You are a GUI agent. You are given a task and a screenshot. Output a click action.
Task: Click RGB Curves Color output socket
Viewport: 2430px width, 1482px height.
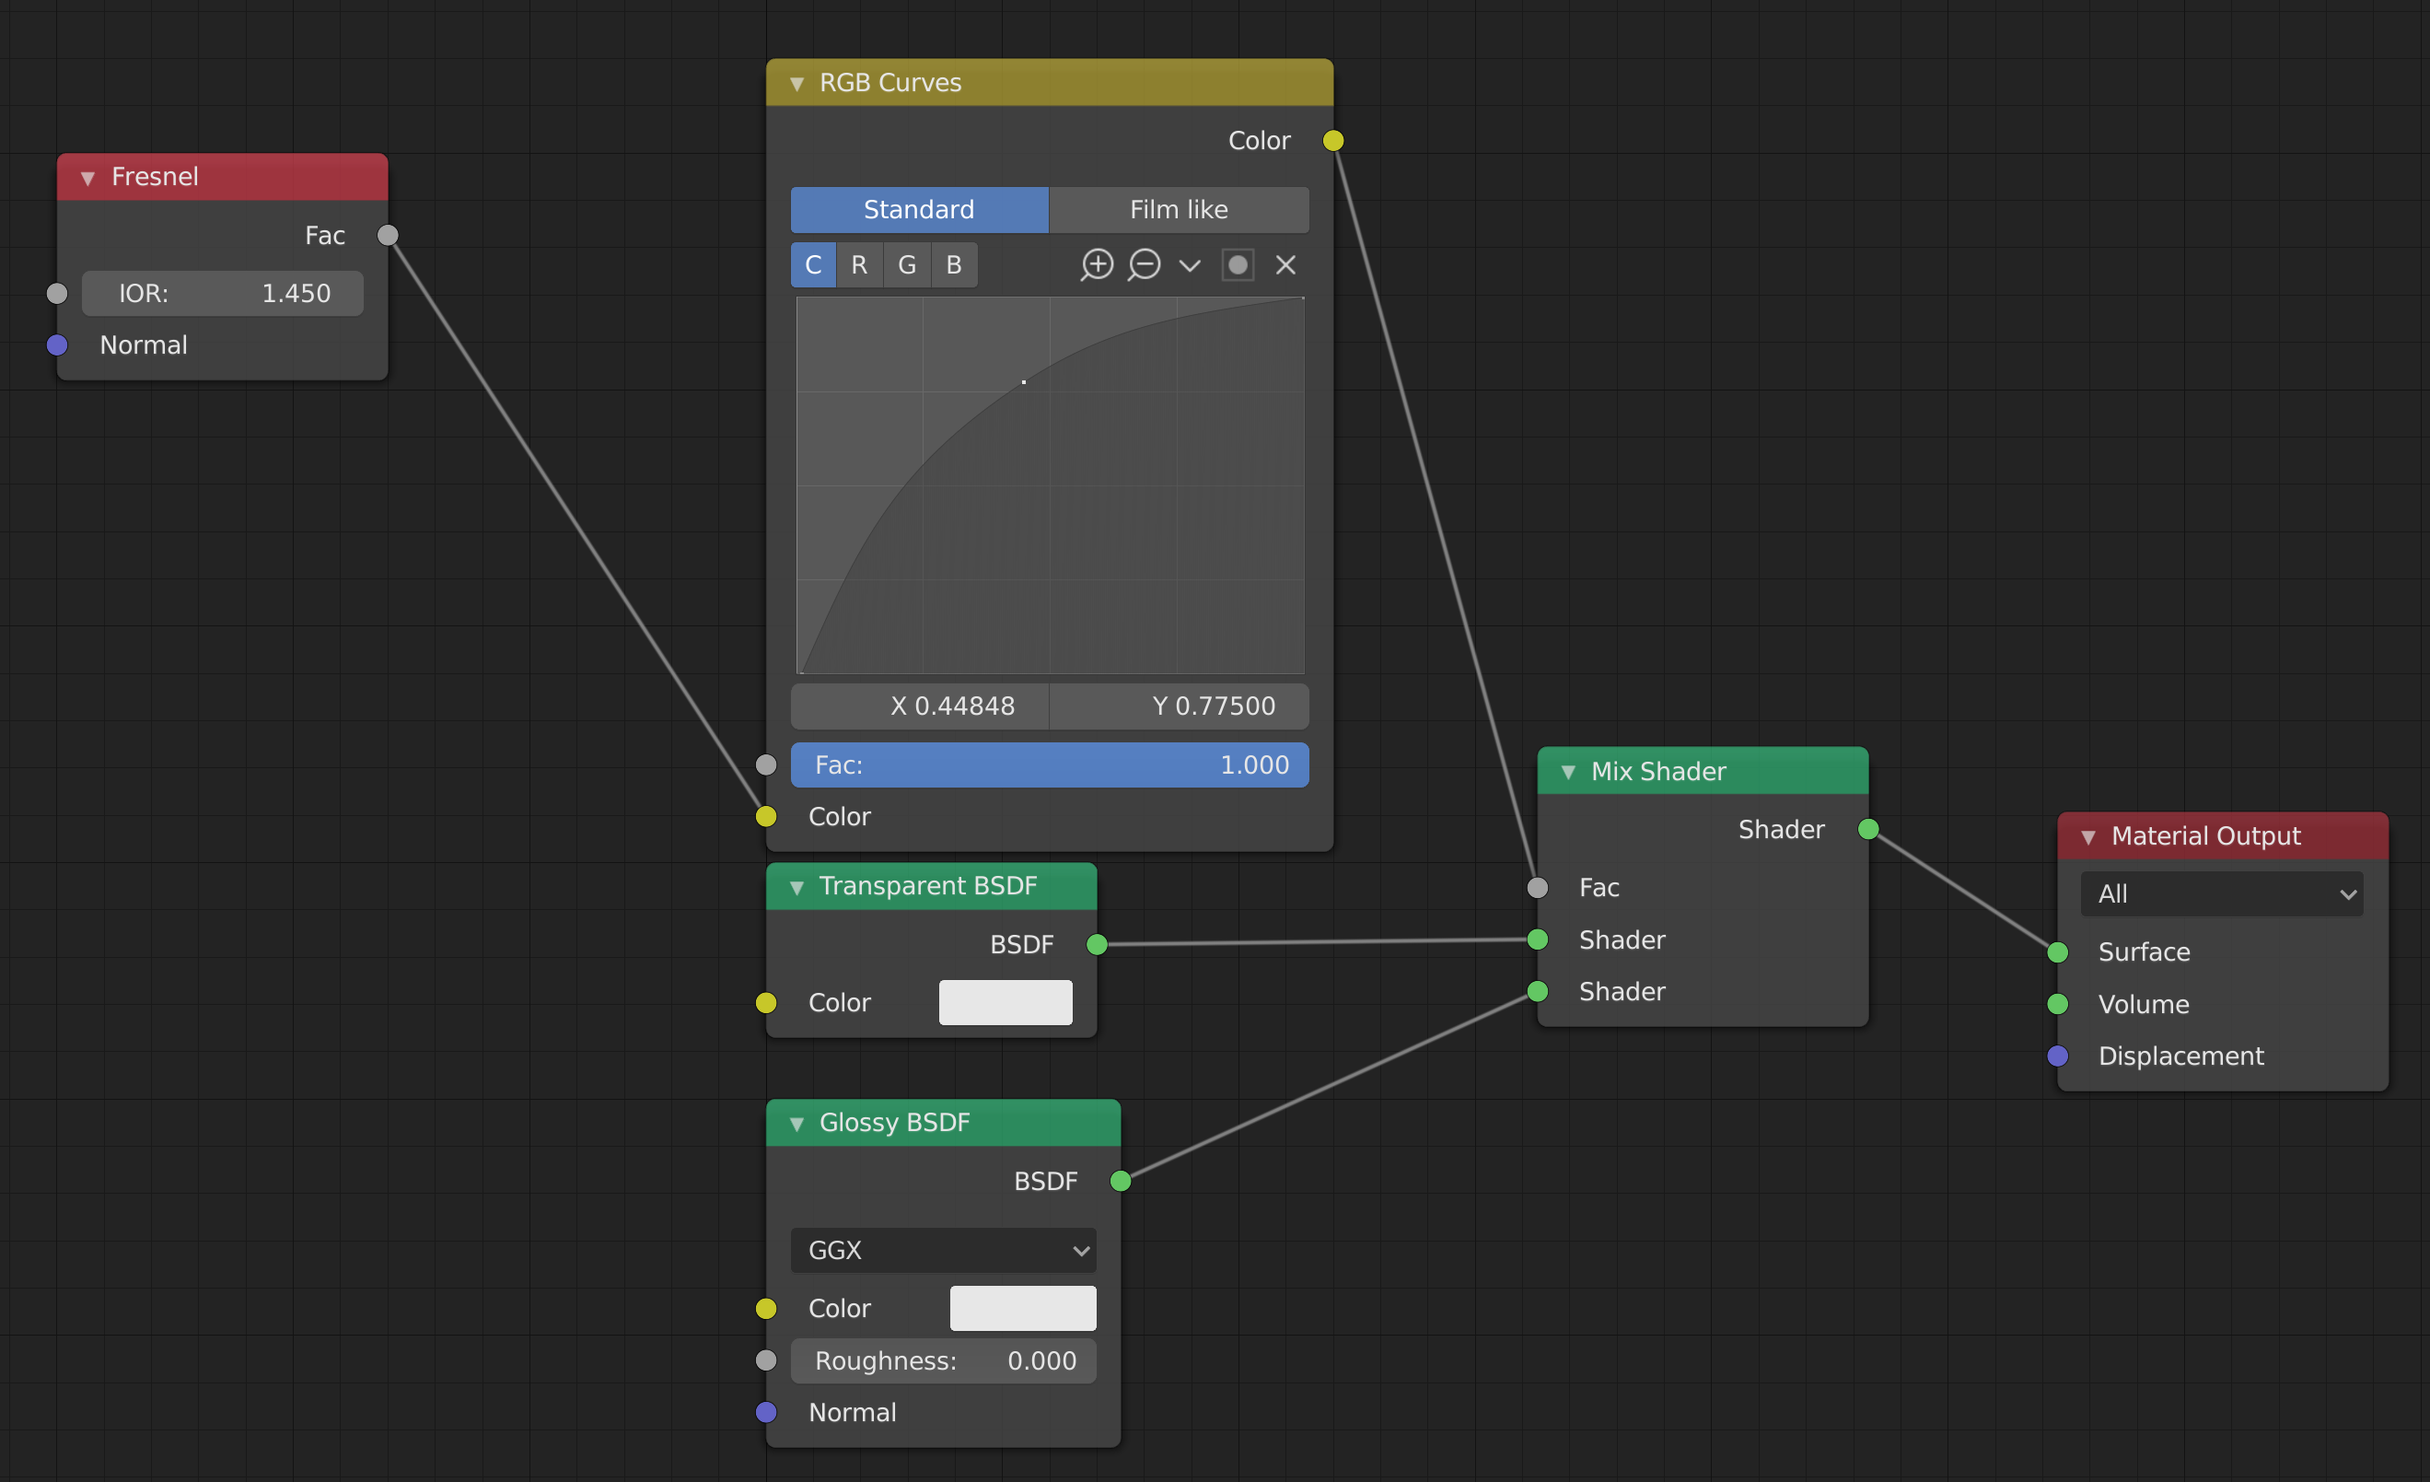1333,140
